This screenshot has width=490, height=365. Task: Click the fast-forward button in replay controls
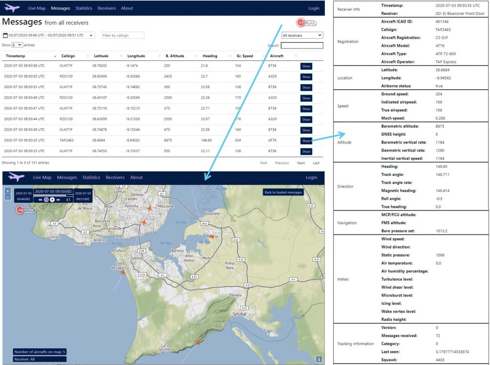[58, 199]
